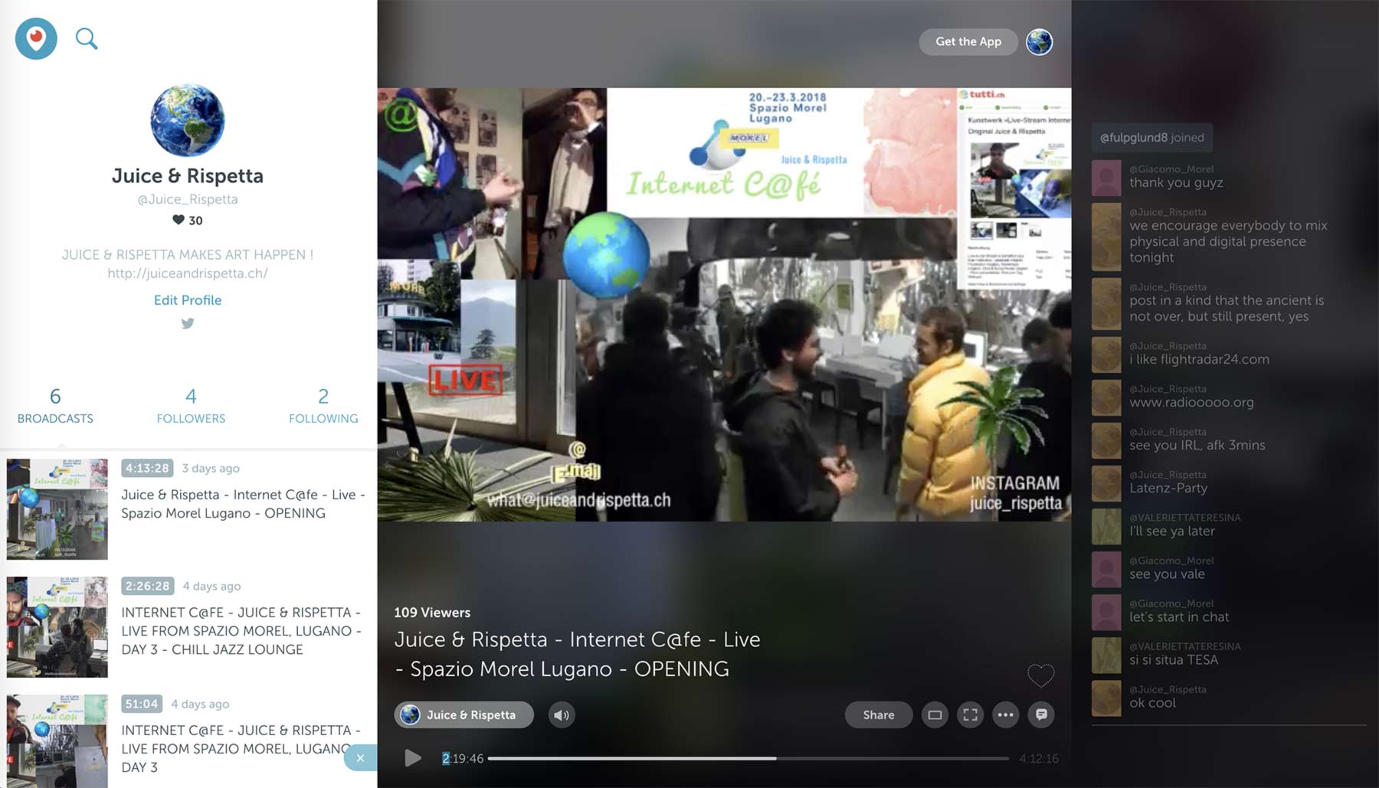
Task: Toggle the heart counter under the username
Action: [188, 221]
